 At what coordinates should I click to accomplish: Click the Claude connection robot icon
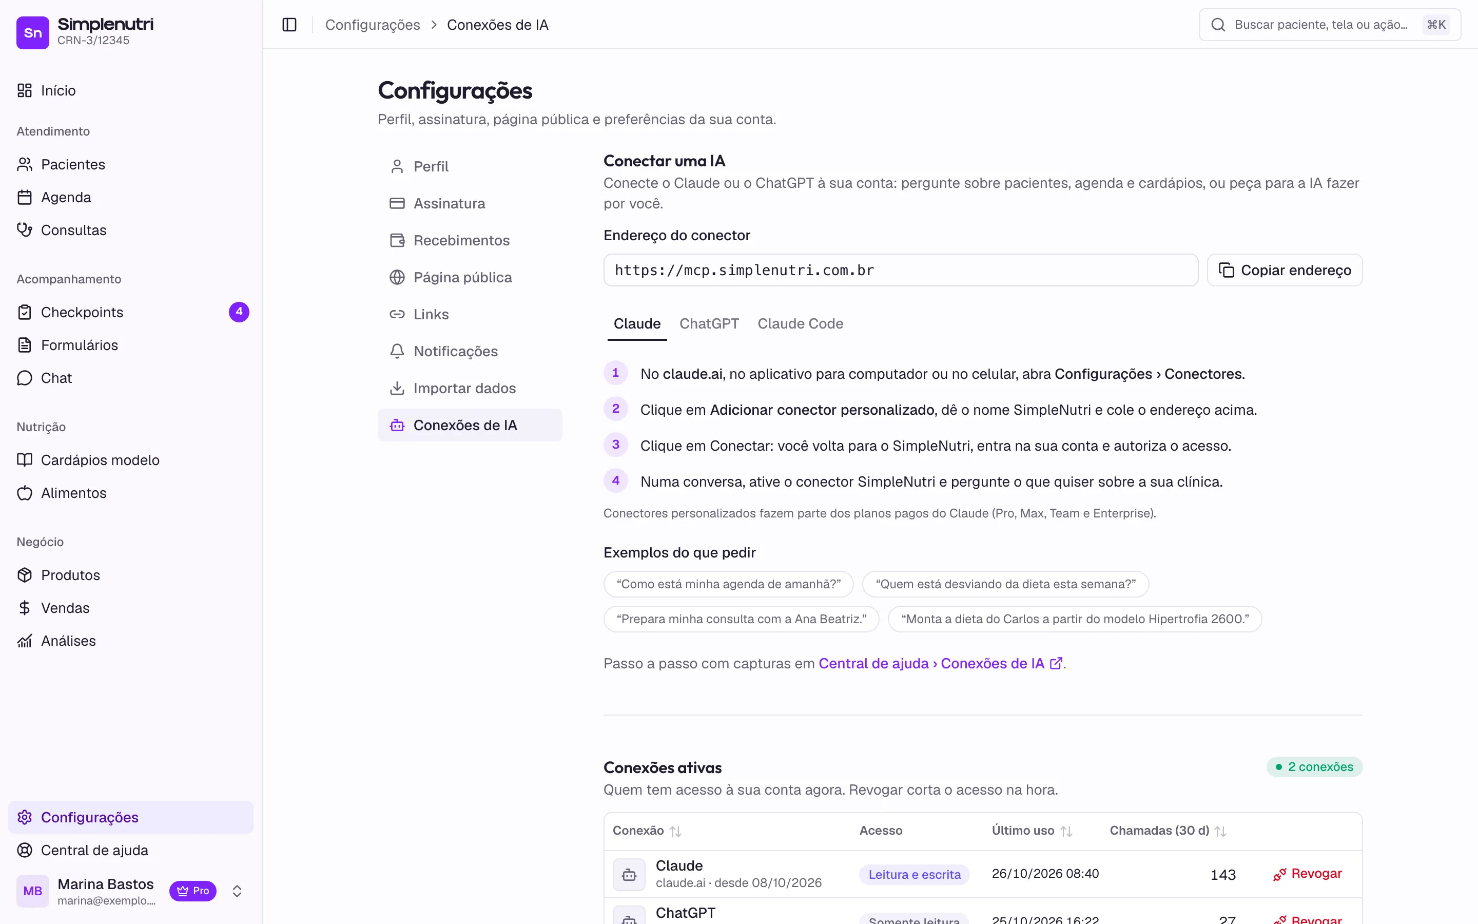[x=629, y=875]
